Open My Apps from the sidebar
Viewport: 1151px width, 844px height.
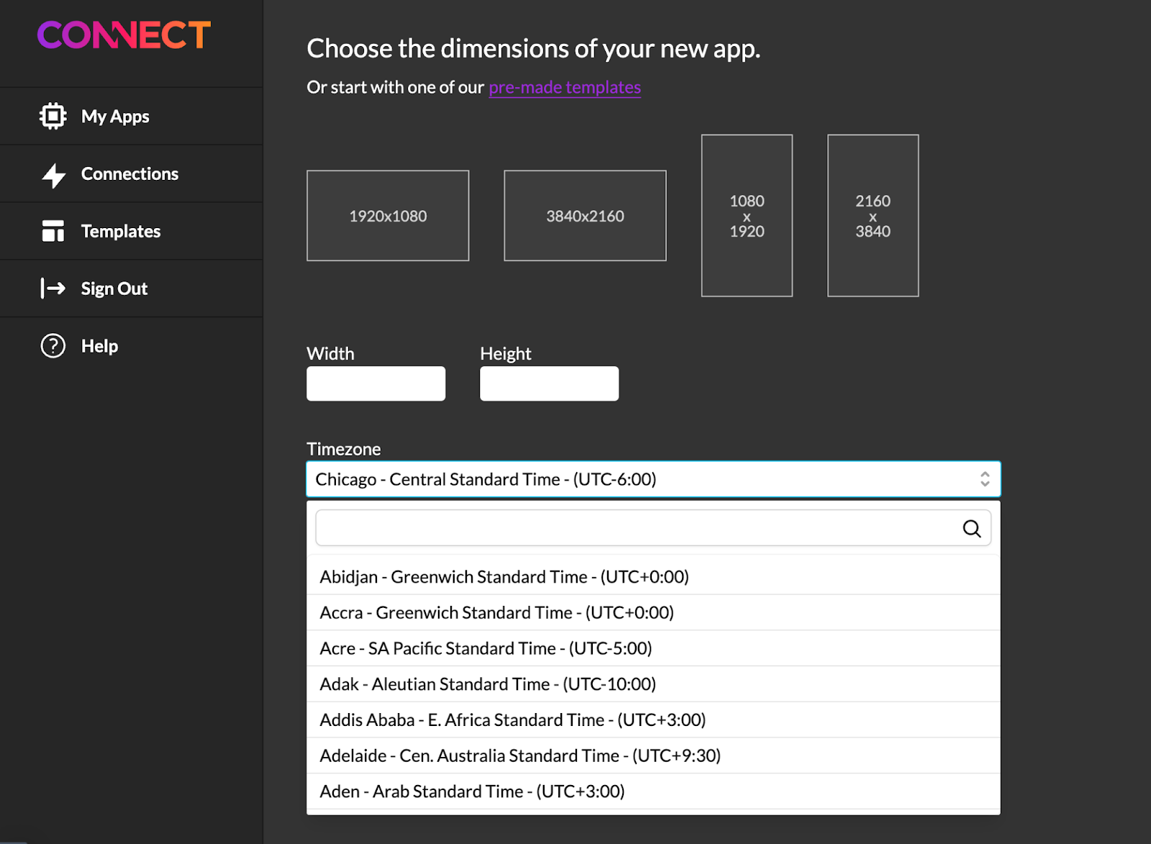click(131, 116)
